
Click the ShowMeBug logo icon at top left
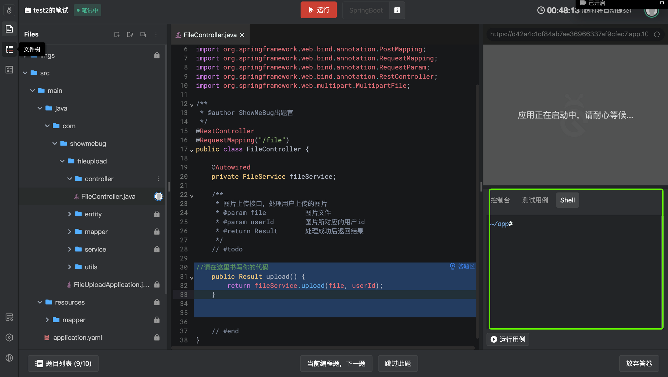[9, 10]
